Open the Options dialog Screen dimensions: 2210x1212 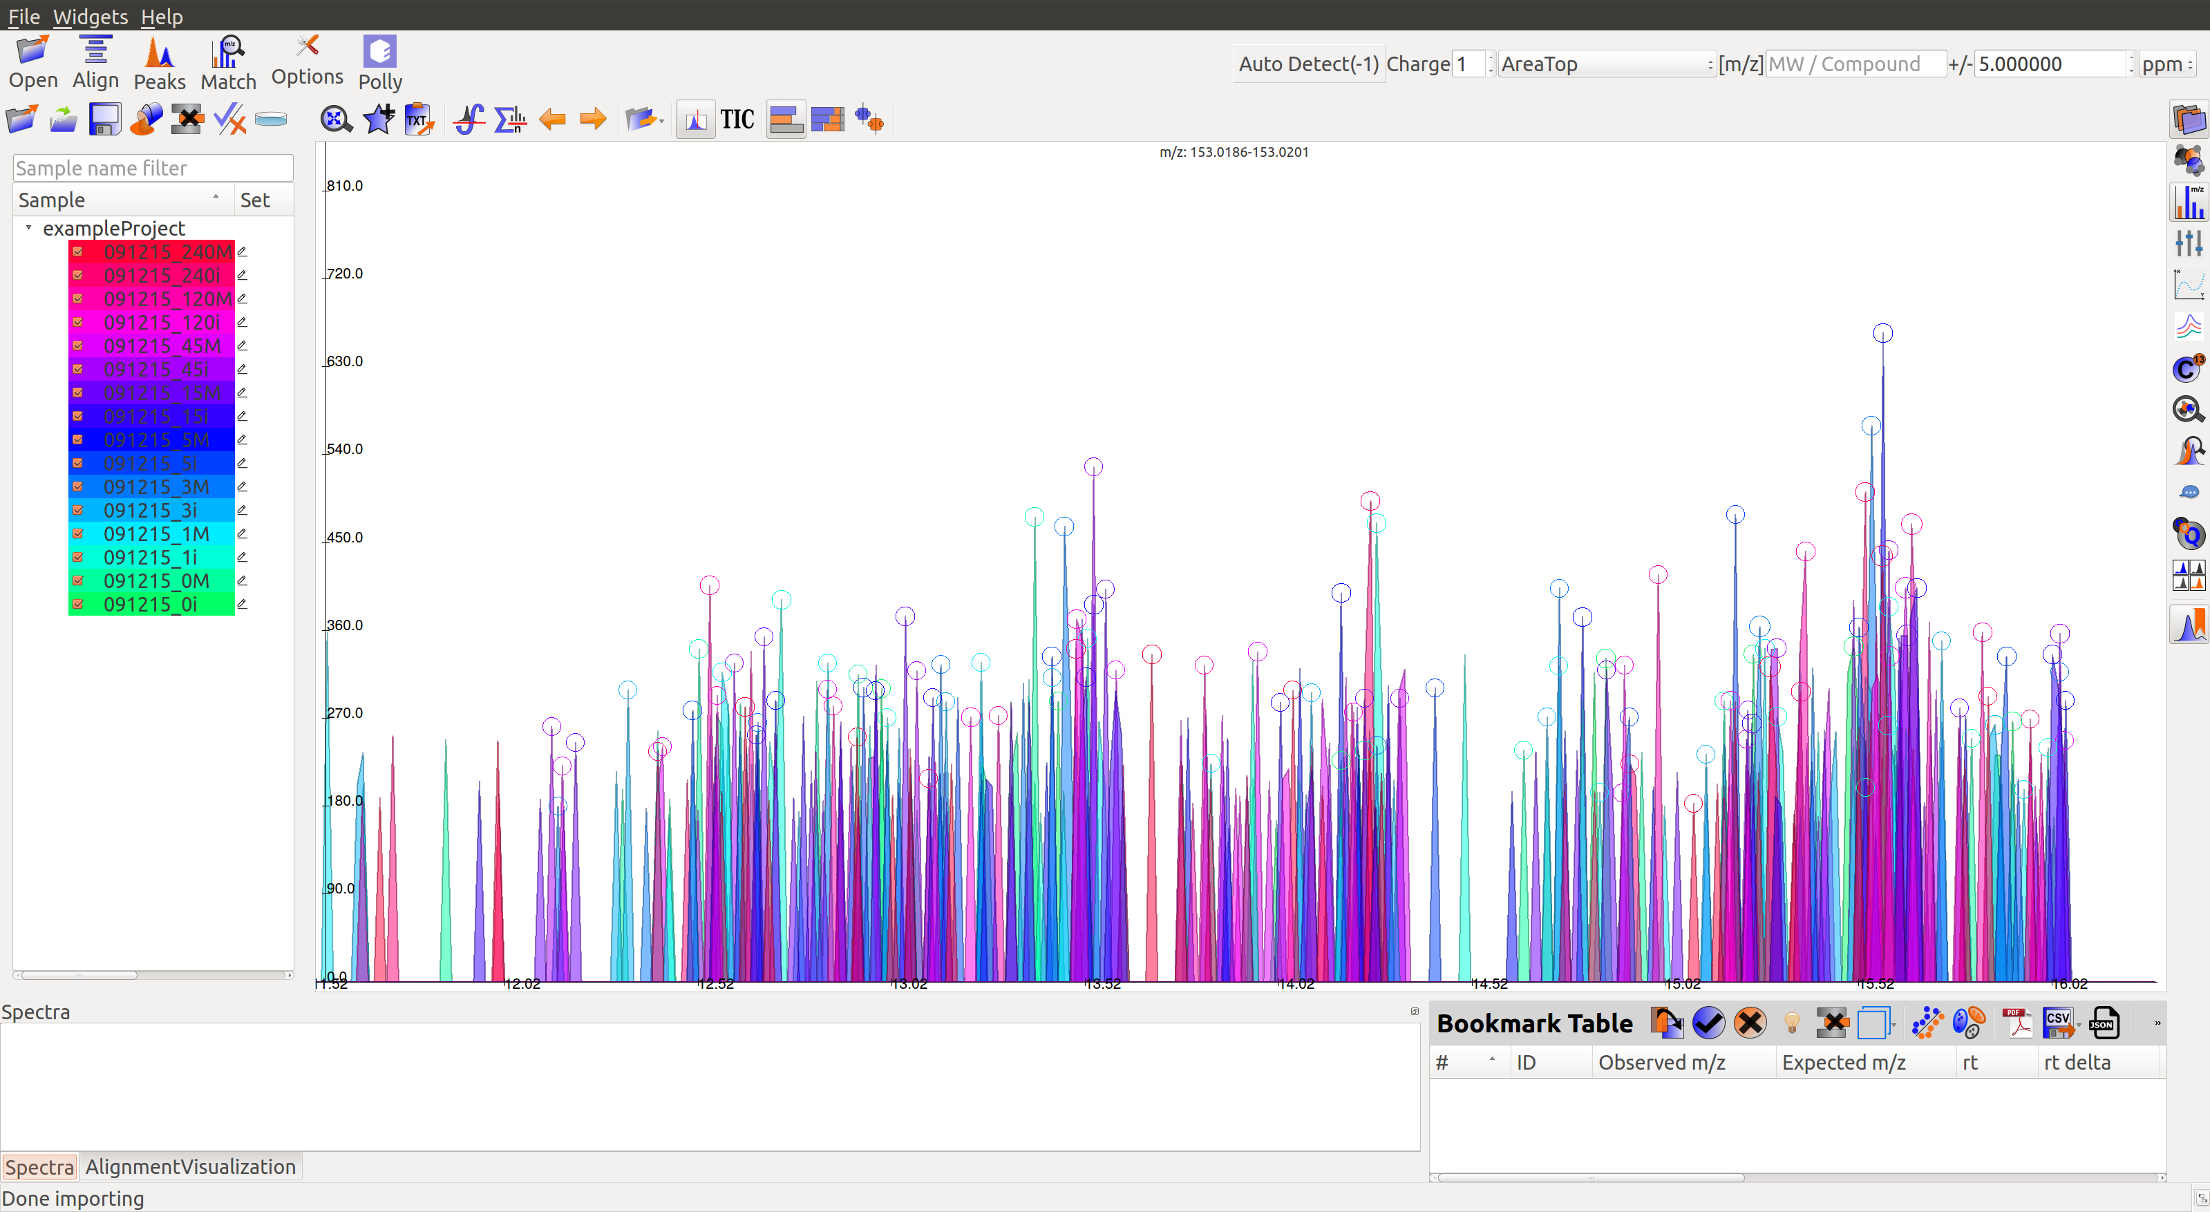[307, 60]
